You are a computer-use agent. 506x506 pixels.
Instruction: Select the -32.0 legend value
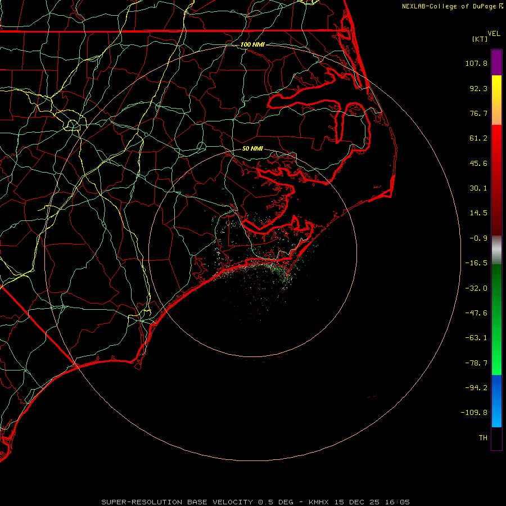tap(476, 288)
